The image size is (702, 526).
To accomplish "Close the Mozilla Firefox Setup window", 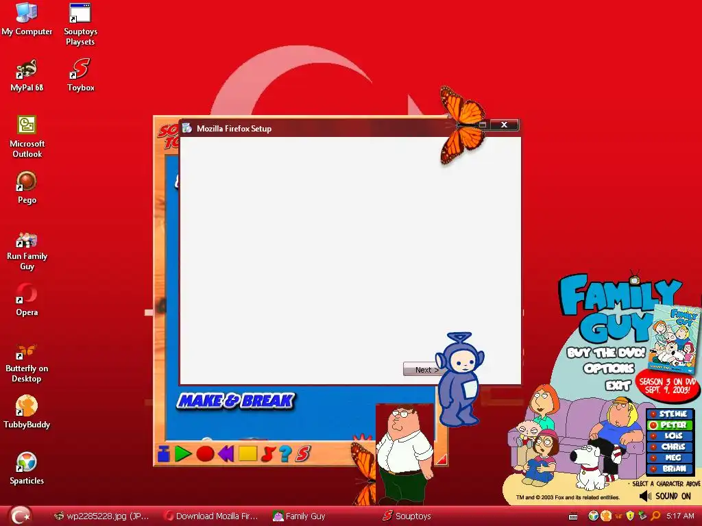I will click(504, 125).
